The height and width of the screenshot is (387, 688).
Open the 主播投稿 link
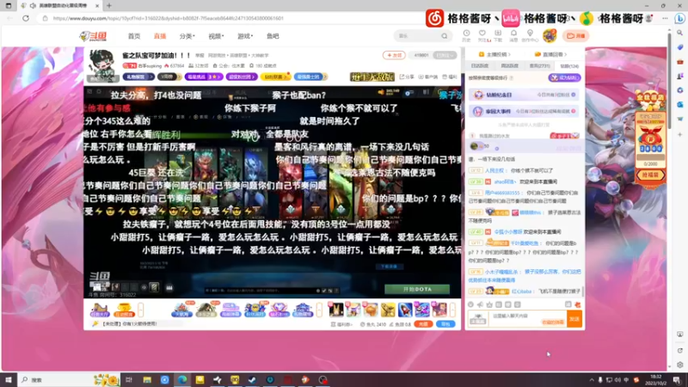[x=494, y=54]
